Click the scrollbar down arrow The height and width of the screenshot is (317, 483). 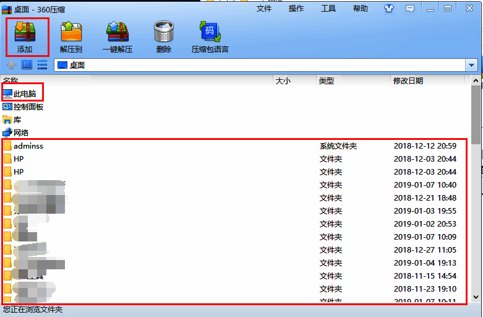click(476, 297)
